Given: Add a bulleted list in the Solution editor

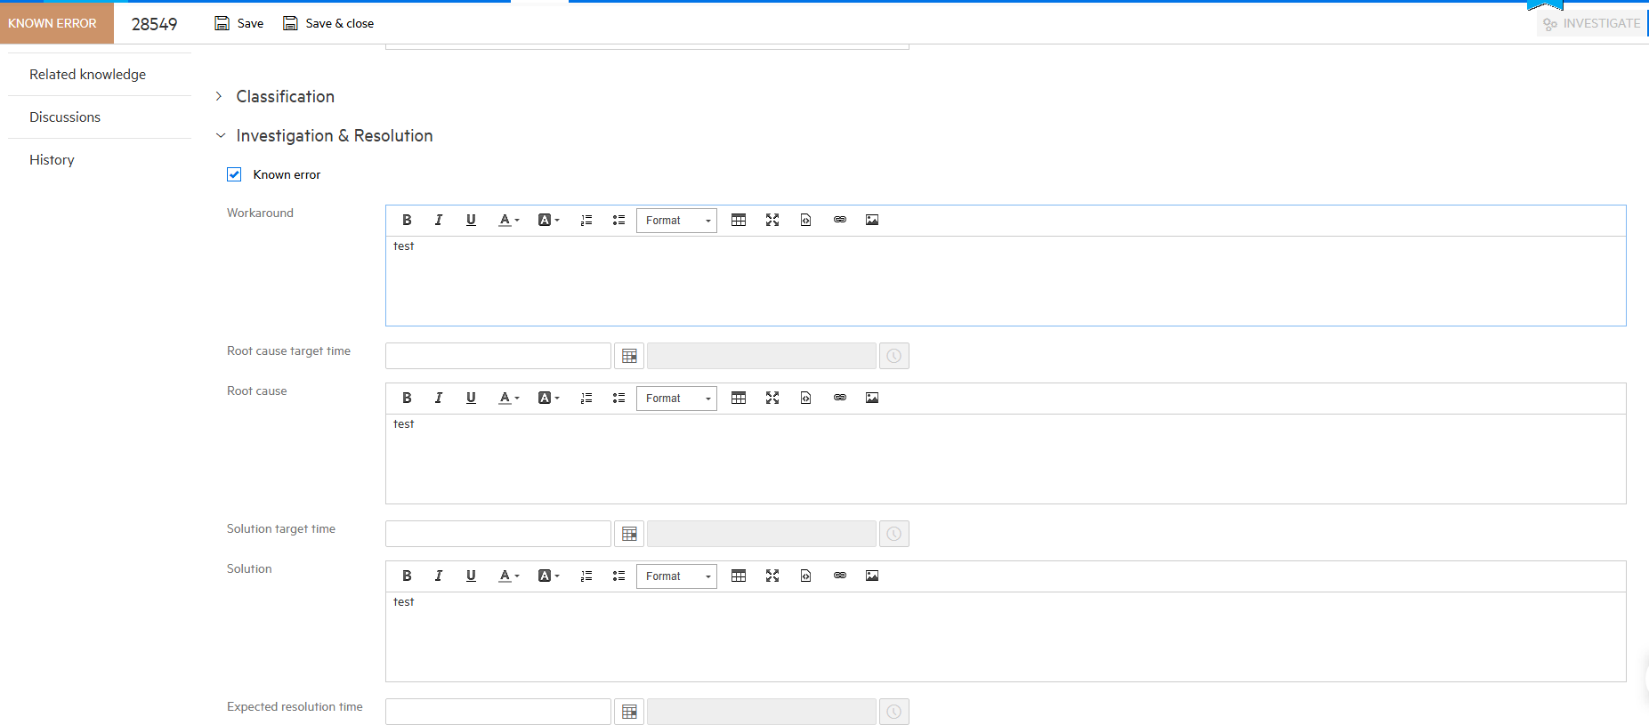Looking at the screenshot, I should (x=618, y=576).
